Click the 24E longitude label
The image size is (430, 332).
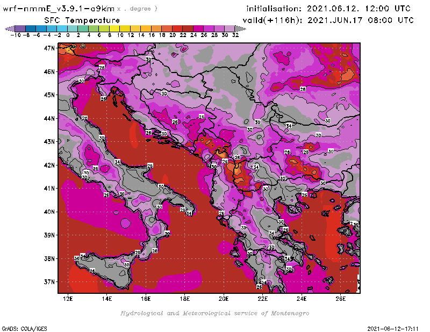click(x=302, y=299)
